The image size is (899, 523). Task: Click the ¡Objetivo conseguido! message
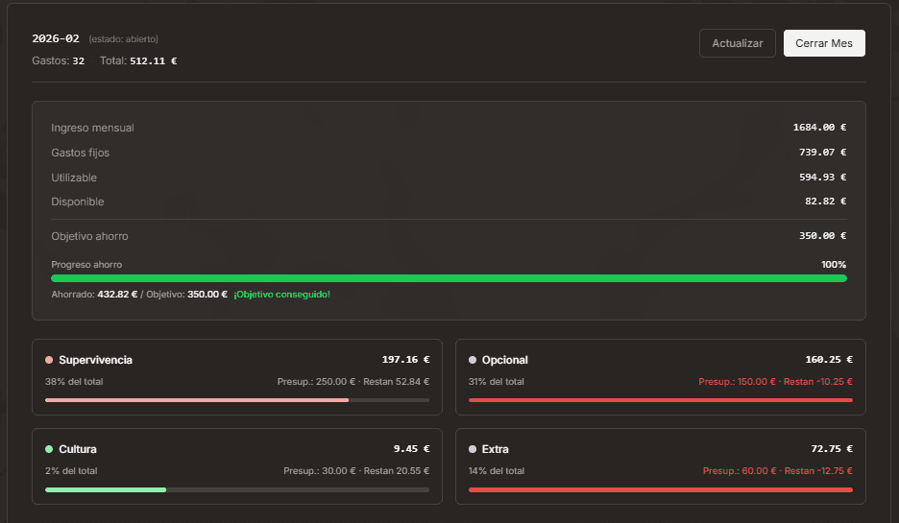click(x=281, y=295)
